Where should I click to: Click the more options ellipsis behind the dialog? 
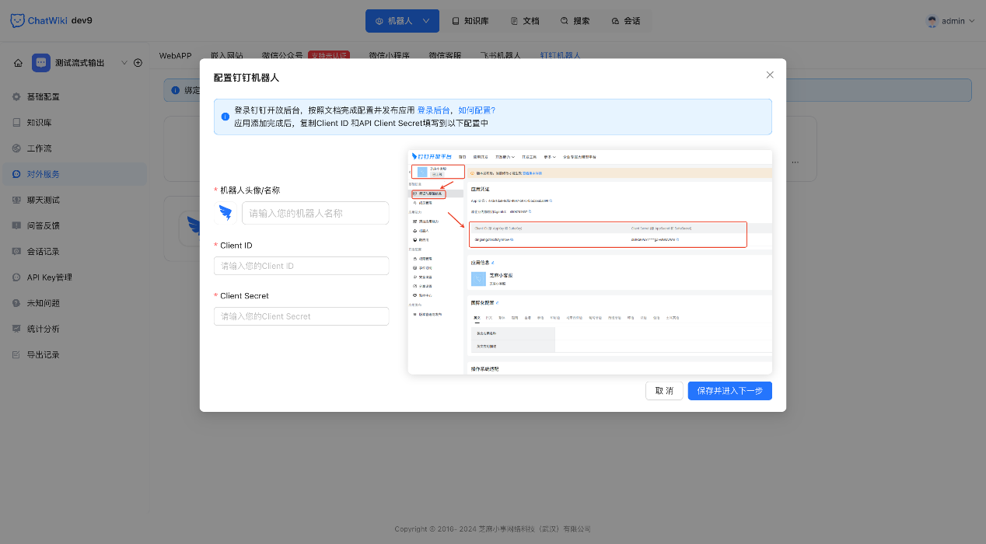(795, 162)
